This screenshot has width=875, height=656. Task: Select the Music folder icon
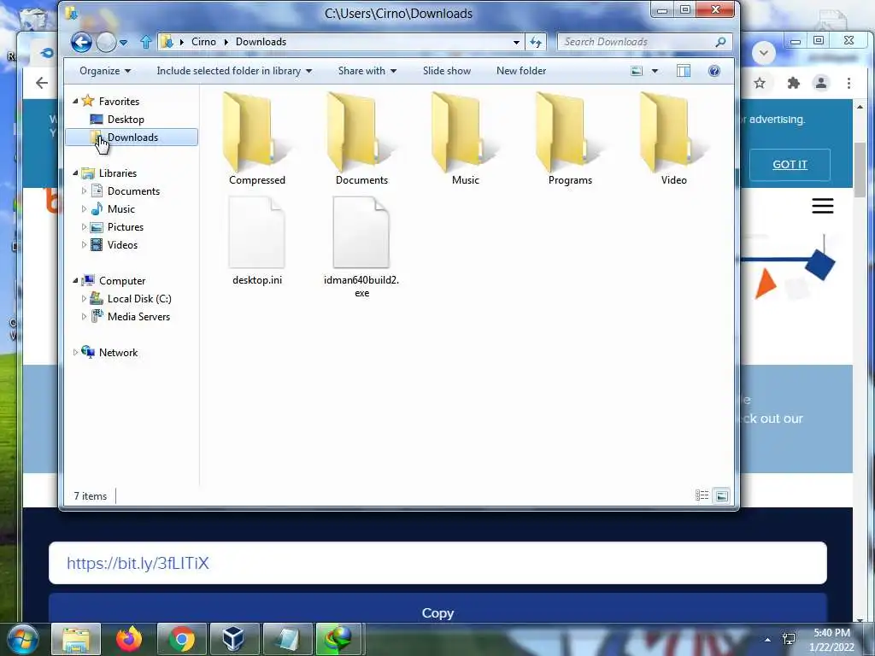(x=466, y=134)
